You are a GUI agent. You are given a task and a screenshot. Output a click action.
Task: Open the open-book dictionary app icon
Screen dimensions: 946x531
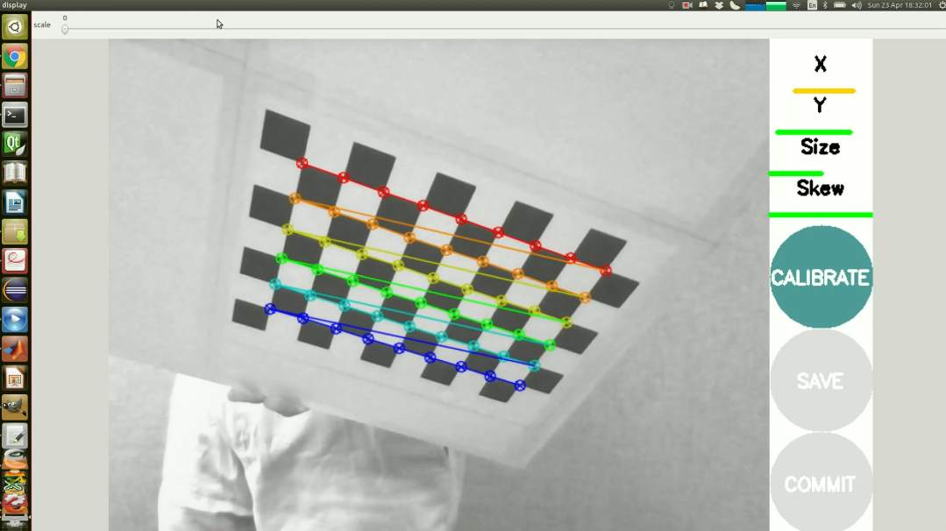pos(15,173)
